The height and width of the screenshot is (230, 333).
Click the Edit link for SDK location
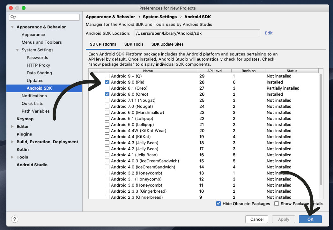click(x=269, y=33)
